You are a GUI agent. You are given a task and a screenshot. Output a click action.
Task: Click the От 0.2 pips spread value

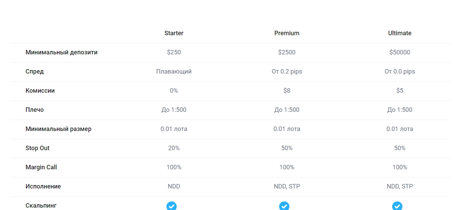pos(287,71)
